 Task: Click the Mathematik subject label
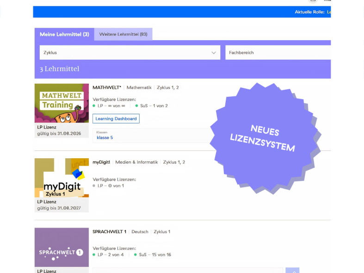point(139,87)
